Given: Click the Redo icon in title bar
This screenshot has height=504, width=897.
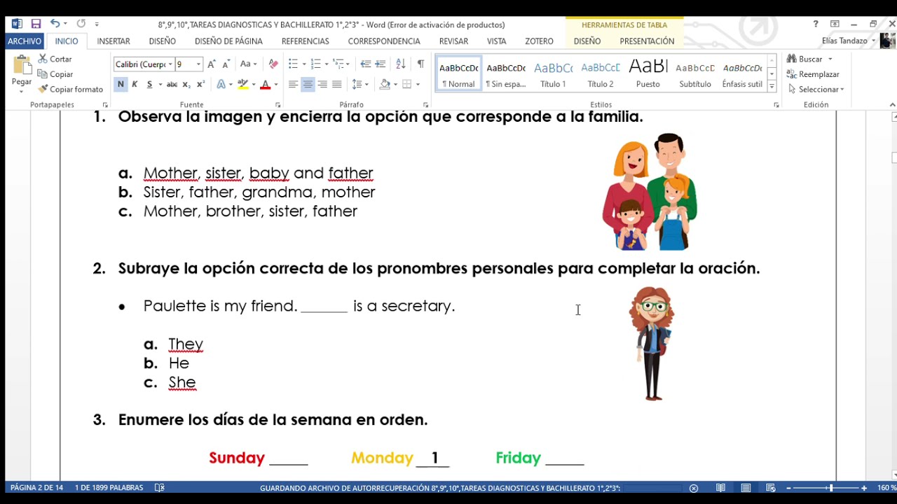Looking at the screenshot, I should 81,24.
